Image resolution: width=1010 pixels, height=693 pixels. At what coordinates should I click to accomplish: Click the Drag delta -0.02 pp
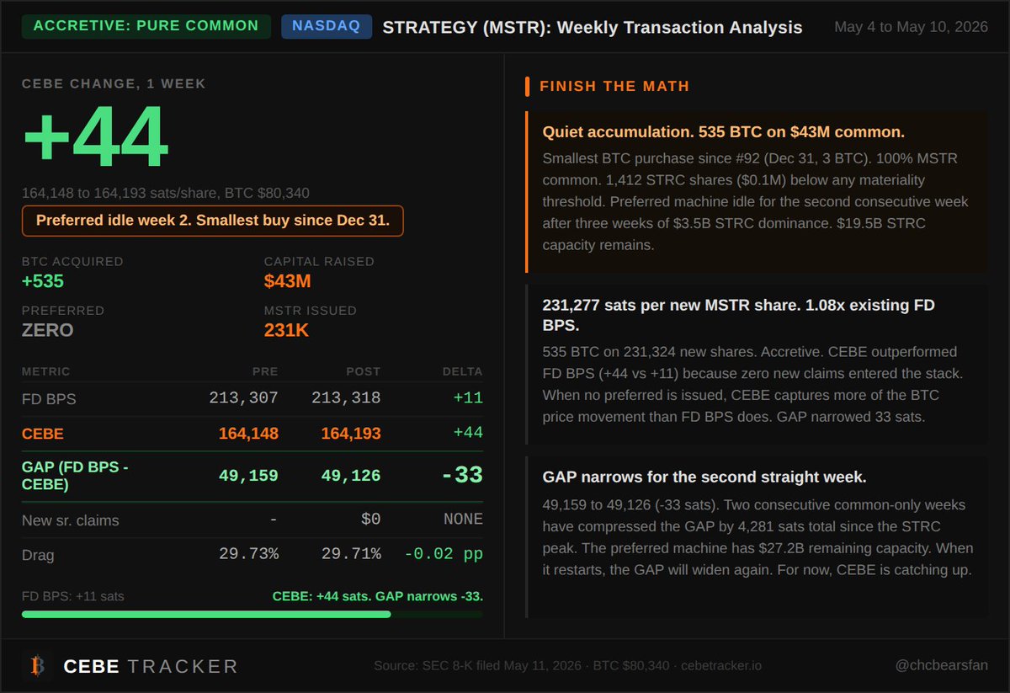tap(444, 555)
